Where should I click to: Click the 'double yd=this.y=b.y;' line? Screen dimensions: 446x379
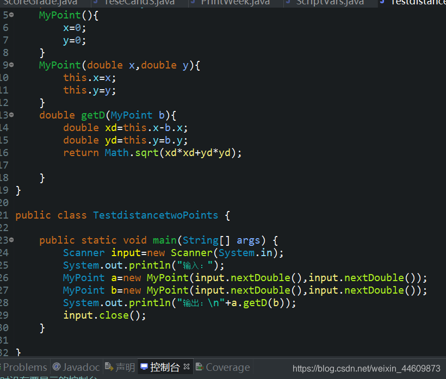[x=126, y=140]
